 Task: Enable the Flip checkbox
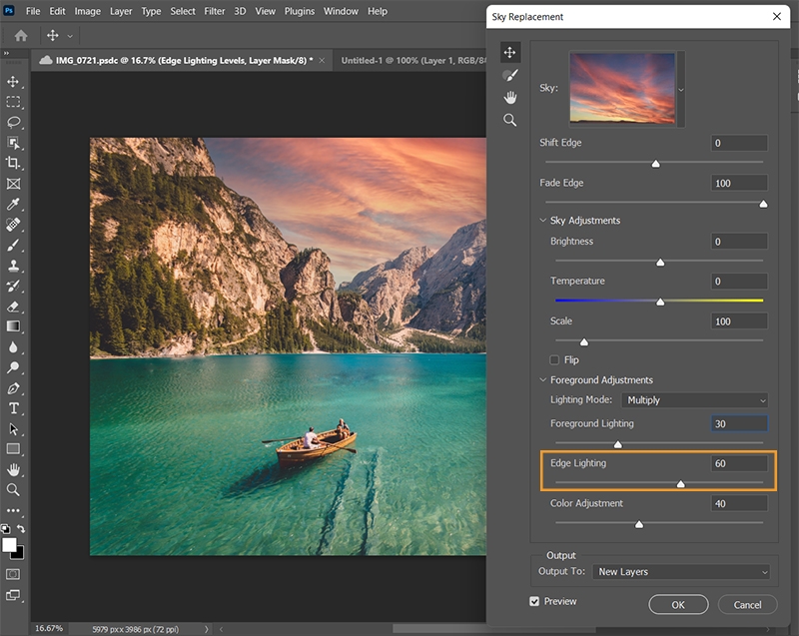553,359
